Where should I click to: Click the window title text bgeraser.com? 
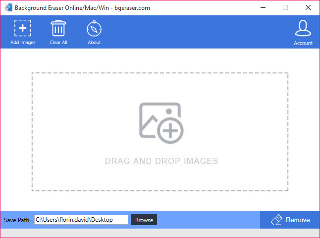click(x=132, y=8)
